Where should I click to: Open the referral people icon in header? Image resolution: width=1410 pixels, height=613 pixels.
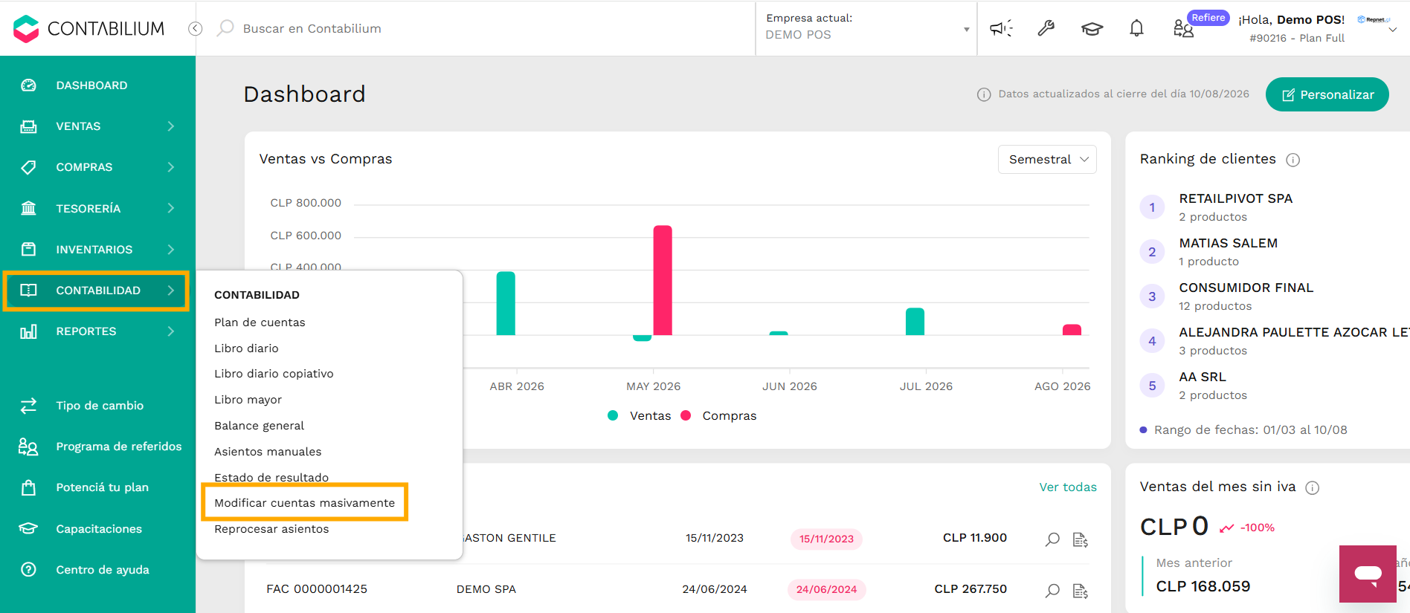coord(1183,29)
